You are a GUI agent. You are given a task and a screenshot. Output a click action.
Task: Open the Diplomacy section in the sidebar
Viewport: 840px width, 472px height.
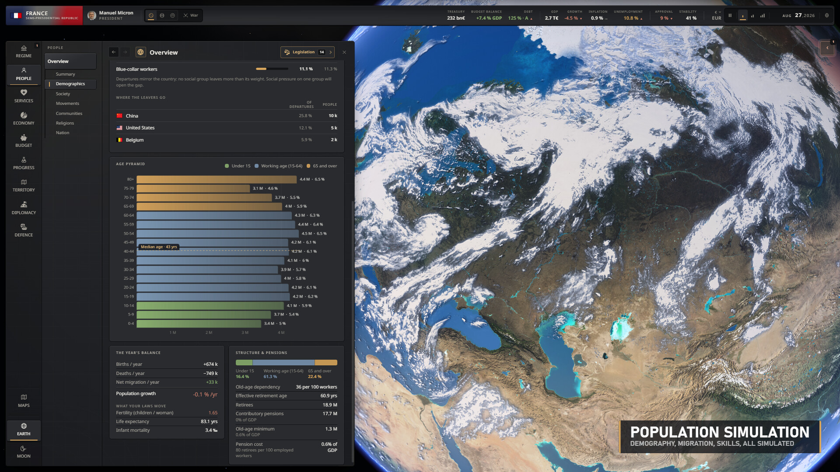(24, 208)
